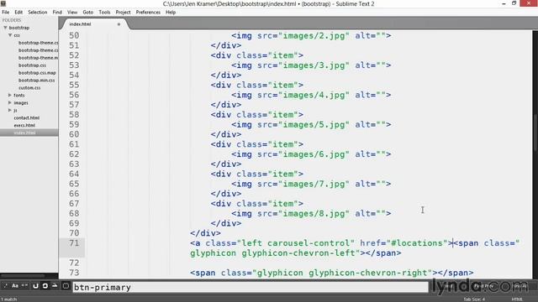The height and width of the screenshot is (302, 538).
Task: Click 'left carousel-control' class text
Action: pyautogui.click(x=296, y=243)
